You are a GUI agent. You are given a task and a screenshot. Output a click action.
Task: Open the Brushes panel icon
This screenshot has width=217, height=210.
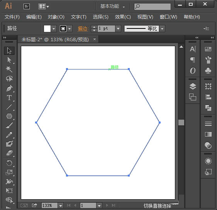click(208, 60)
